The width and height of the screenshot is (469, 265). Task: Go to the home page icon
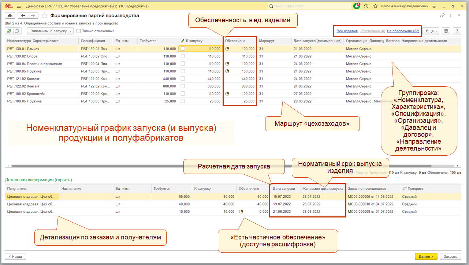10,15
